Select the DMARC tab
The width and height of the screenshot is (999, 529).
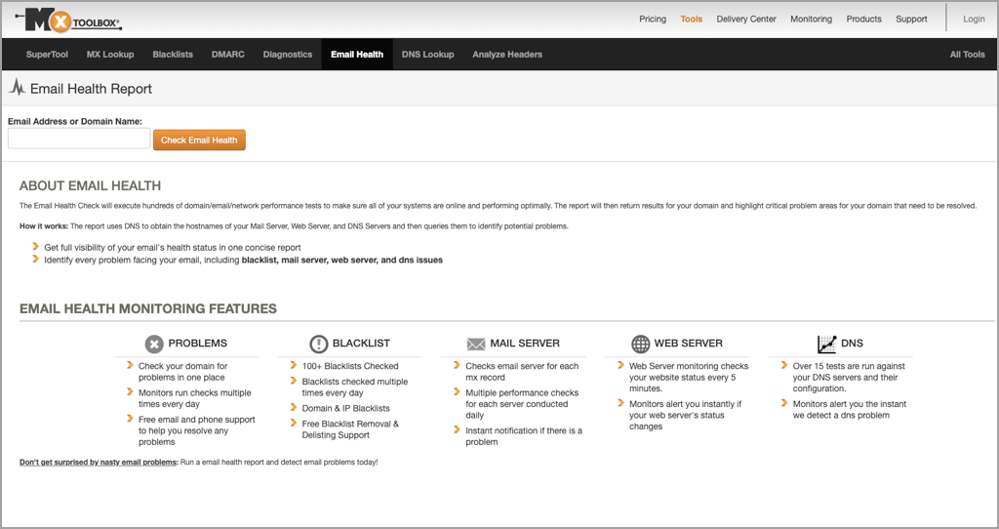227,55
